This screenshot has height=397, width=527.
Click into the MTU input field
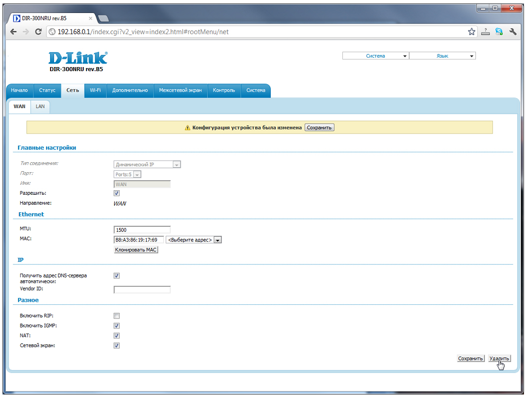coord(142,230)
